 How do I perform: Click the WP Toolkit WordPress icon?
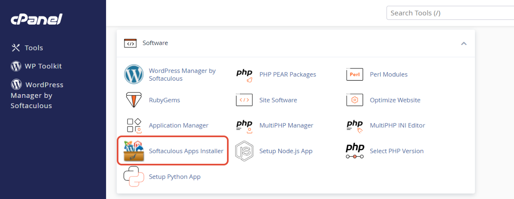coord(16,66)
